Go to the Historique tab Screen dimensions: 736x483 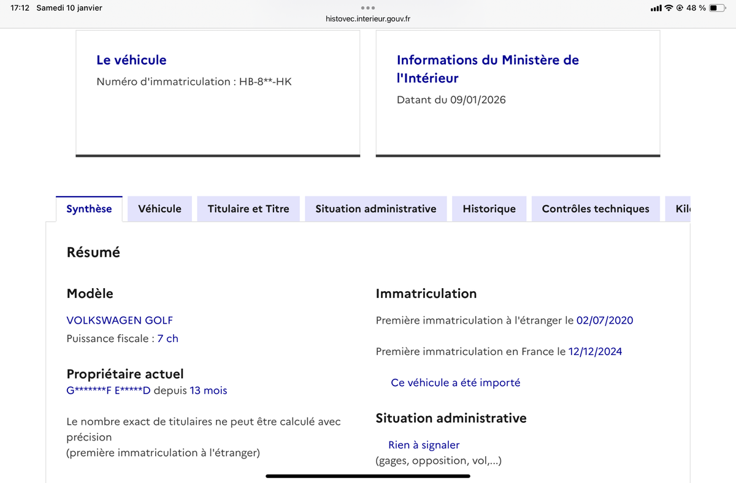(489, 209)
